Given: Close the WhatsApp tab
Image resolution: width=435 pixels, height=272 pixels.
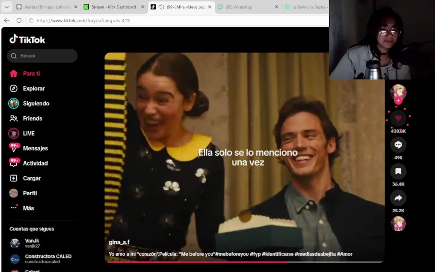Looking at the screenshot, I should click(x=276, y=7).
